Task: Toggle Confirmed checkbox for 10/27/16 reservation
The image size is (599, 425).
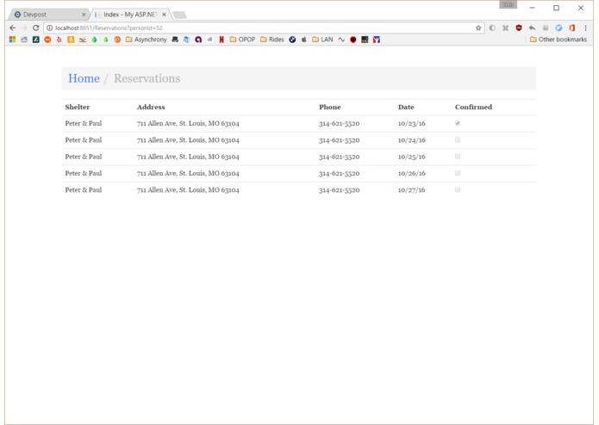Action: (x=458, y=189)
